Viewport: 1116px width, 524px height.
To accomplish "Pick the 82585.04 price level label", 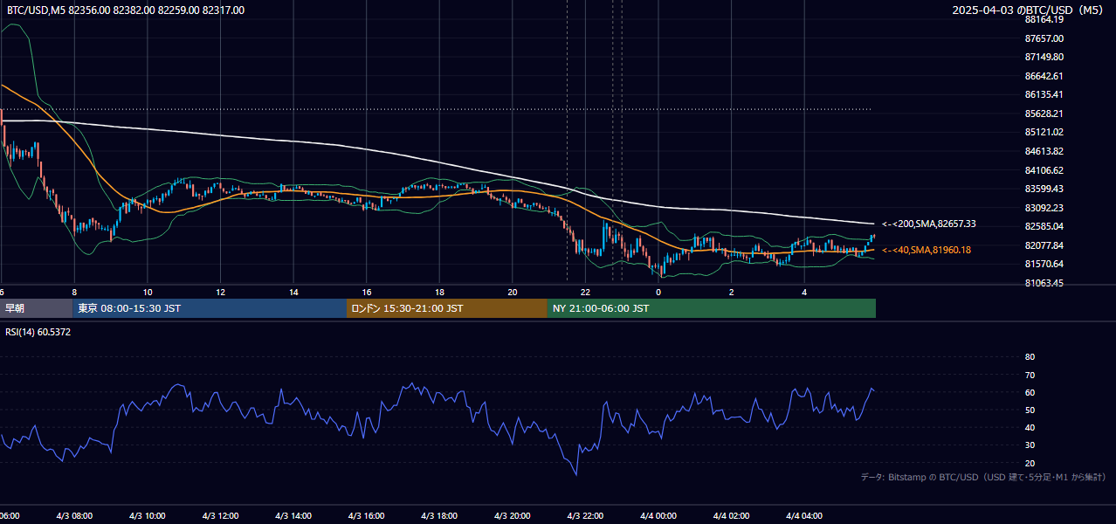I will [1044, 226].
